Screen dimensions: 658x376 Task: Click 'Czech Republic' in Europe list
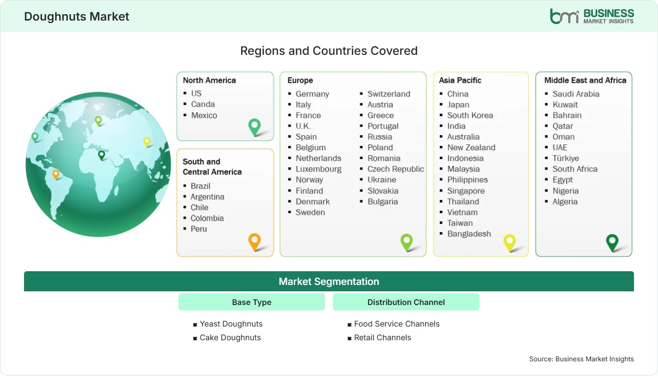point(396,169)
